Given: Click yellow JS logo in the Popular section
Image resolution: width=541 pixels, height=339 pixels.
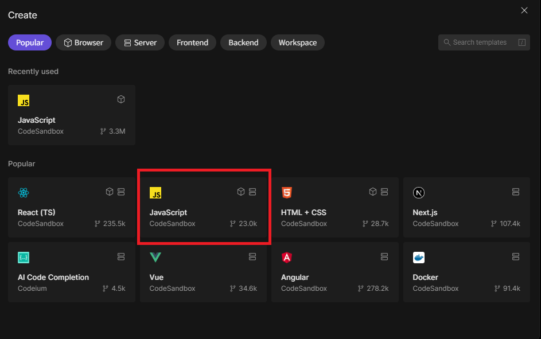Looking at the screenshot, I should point(155,193).
